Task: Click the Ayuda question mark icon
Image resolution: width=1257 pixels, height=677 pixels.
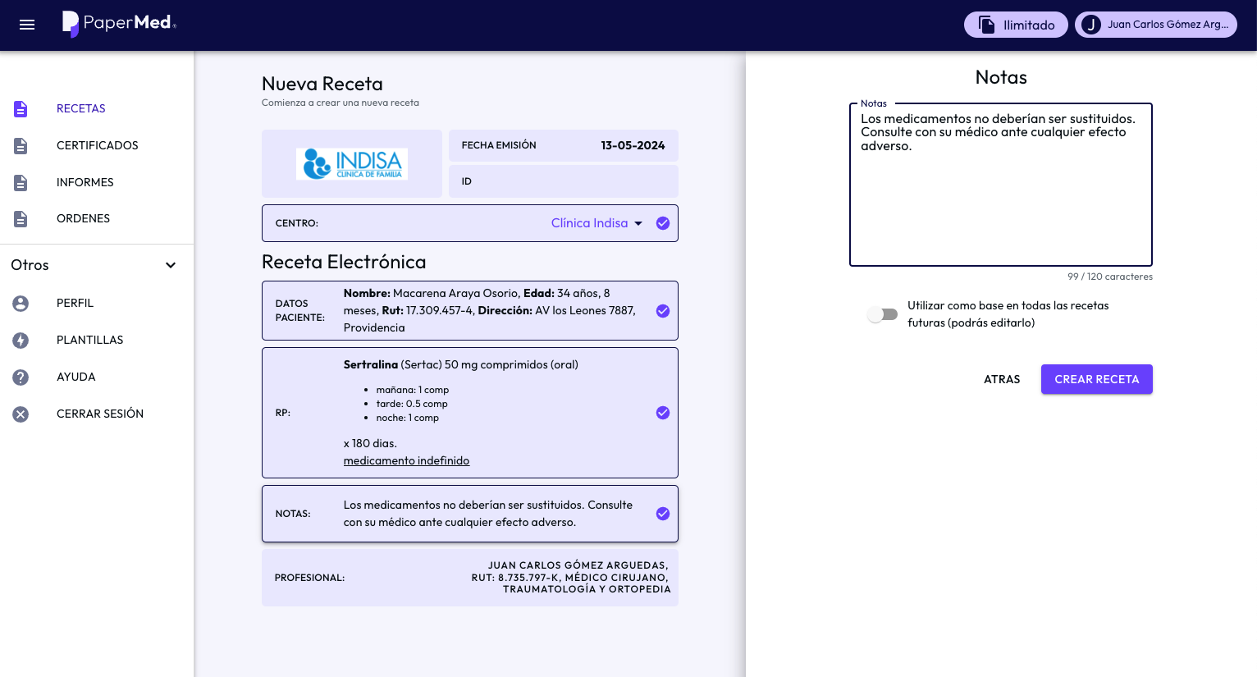Action: [21, 377]
